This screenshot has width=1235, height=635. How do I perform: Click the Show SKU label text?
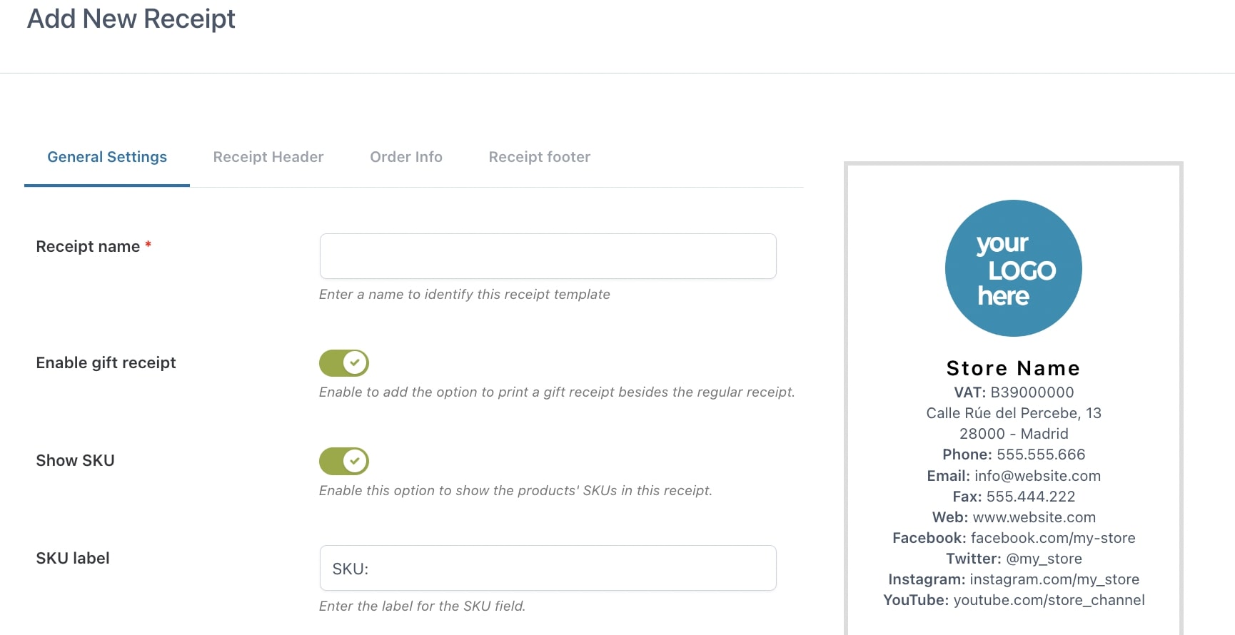(x=75, y=461)
